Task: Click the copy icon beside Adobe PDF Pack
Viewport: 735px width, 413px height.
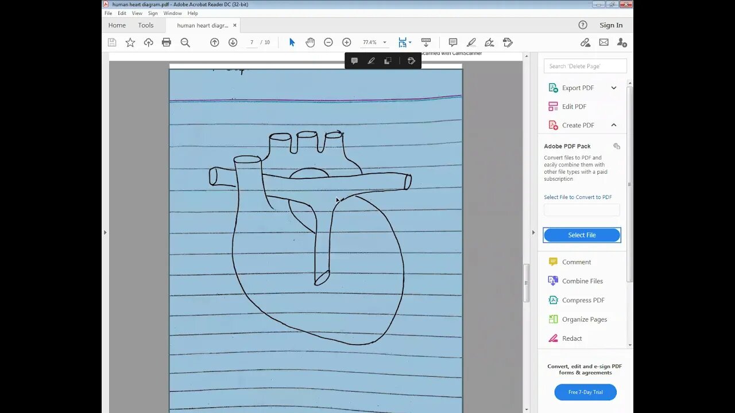Action: pos(617,146)
